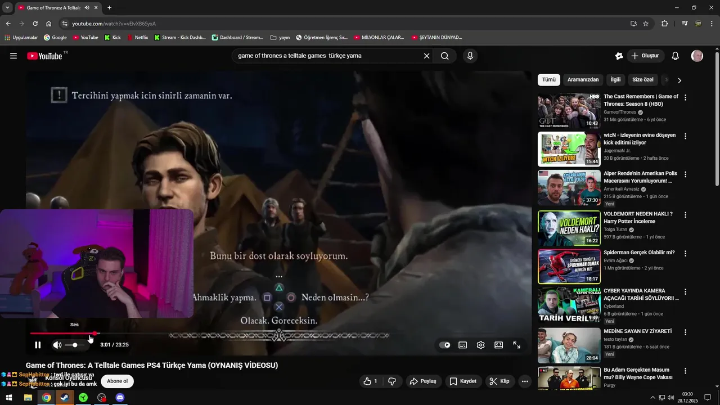Select the Size özel filter chip
The image size is (720, 405).
pyautogui.click(x=642, y=80)
